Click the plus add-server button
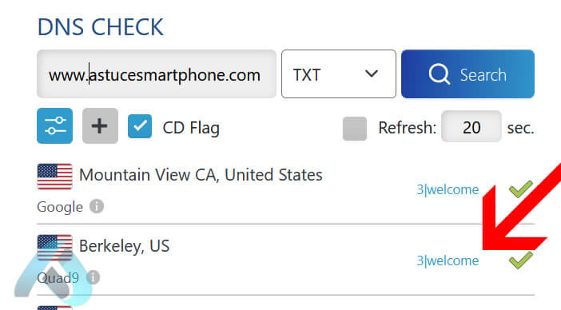Viewport: 561px width, 310px height. [x=100, y=126]
